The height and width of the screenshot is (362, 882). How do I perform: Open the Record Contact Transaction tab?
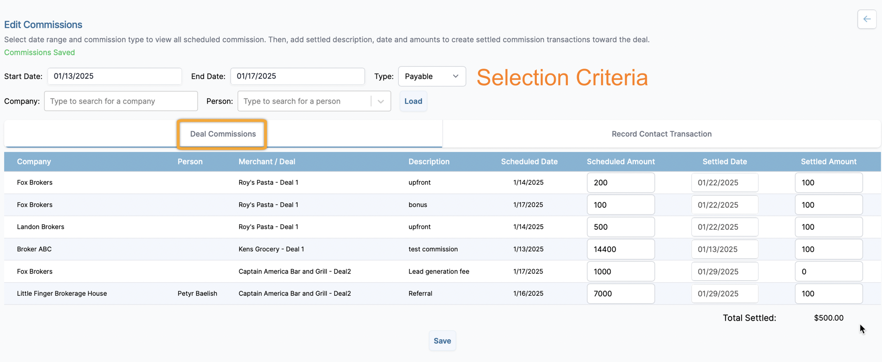point(661,134)
